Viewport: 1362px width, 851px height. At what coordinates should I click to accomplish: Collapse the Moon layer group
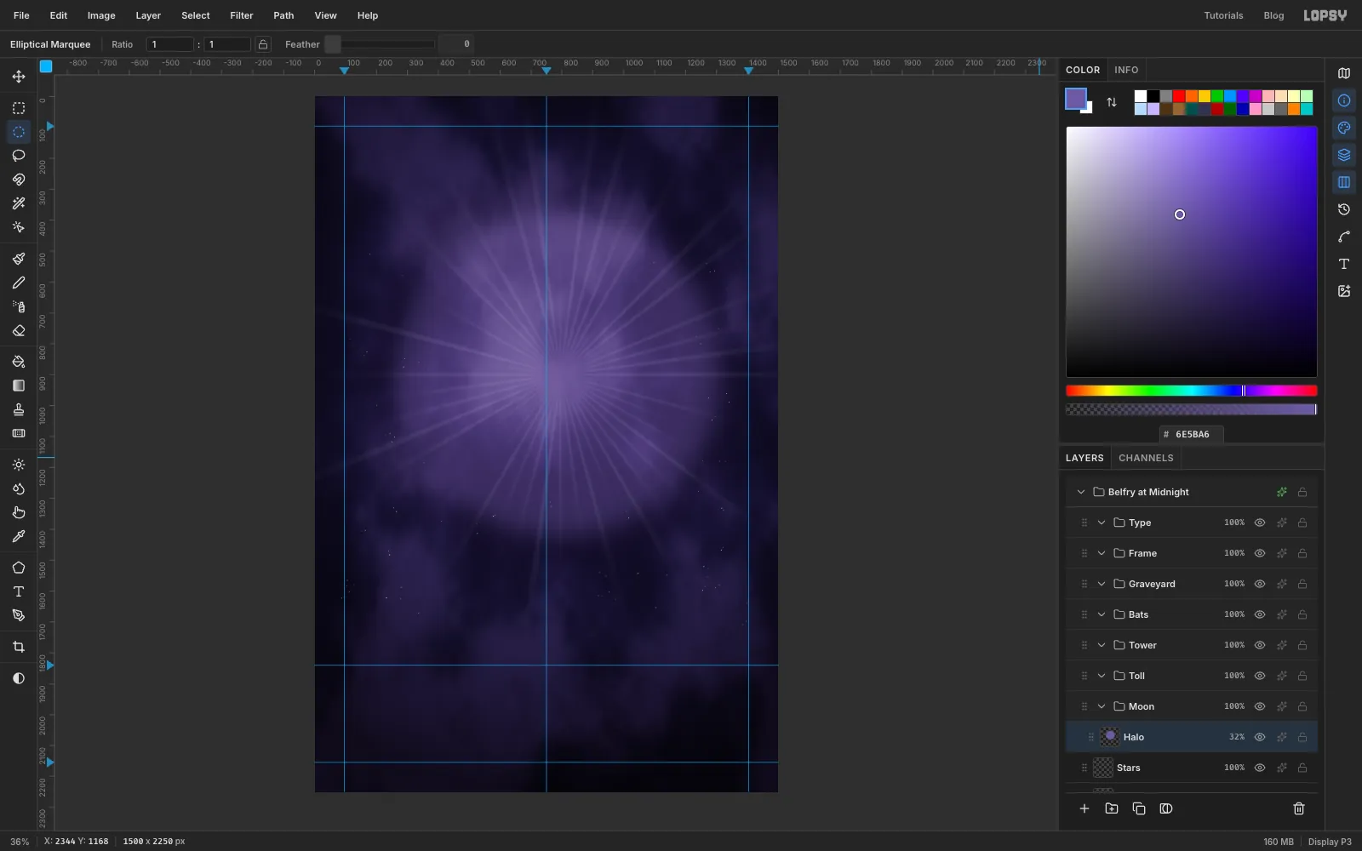1102,706
